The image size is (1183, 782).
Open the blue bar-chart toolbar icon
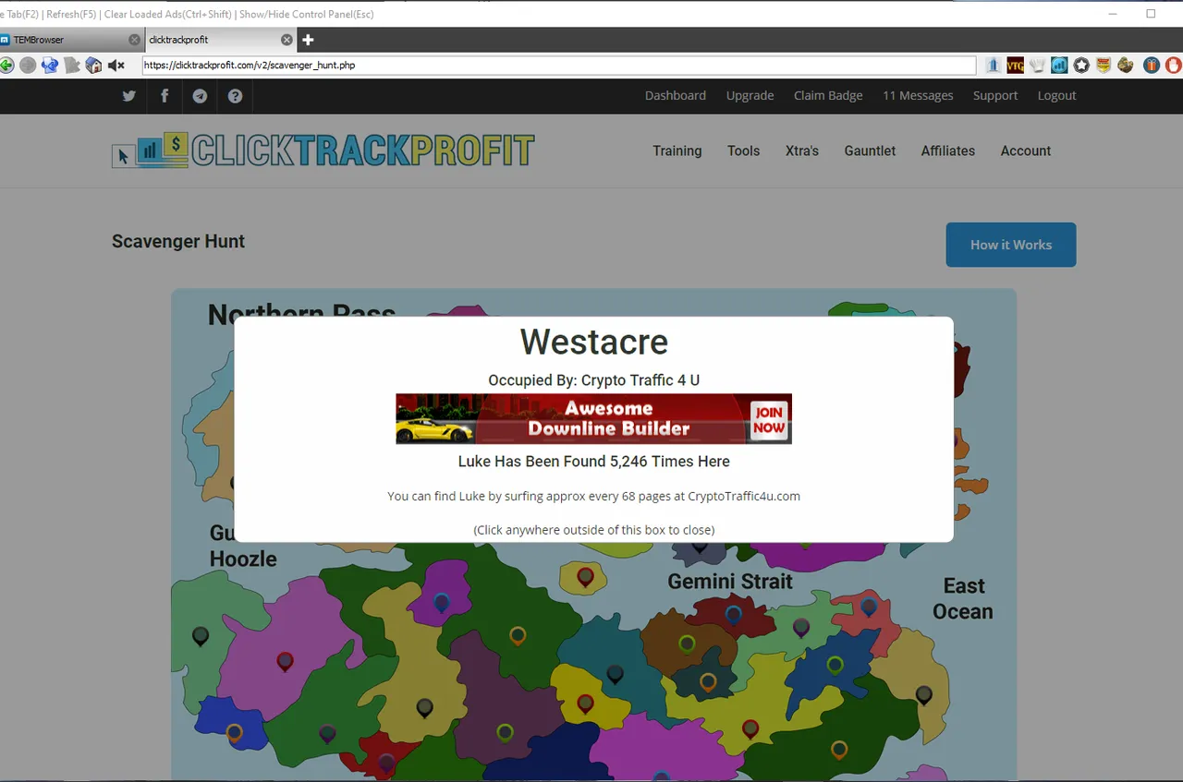[1059, 66]
